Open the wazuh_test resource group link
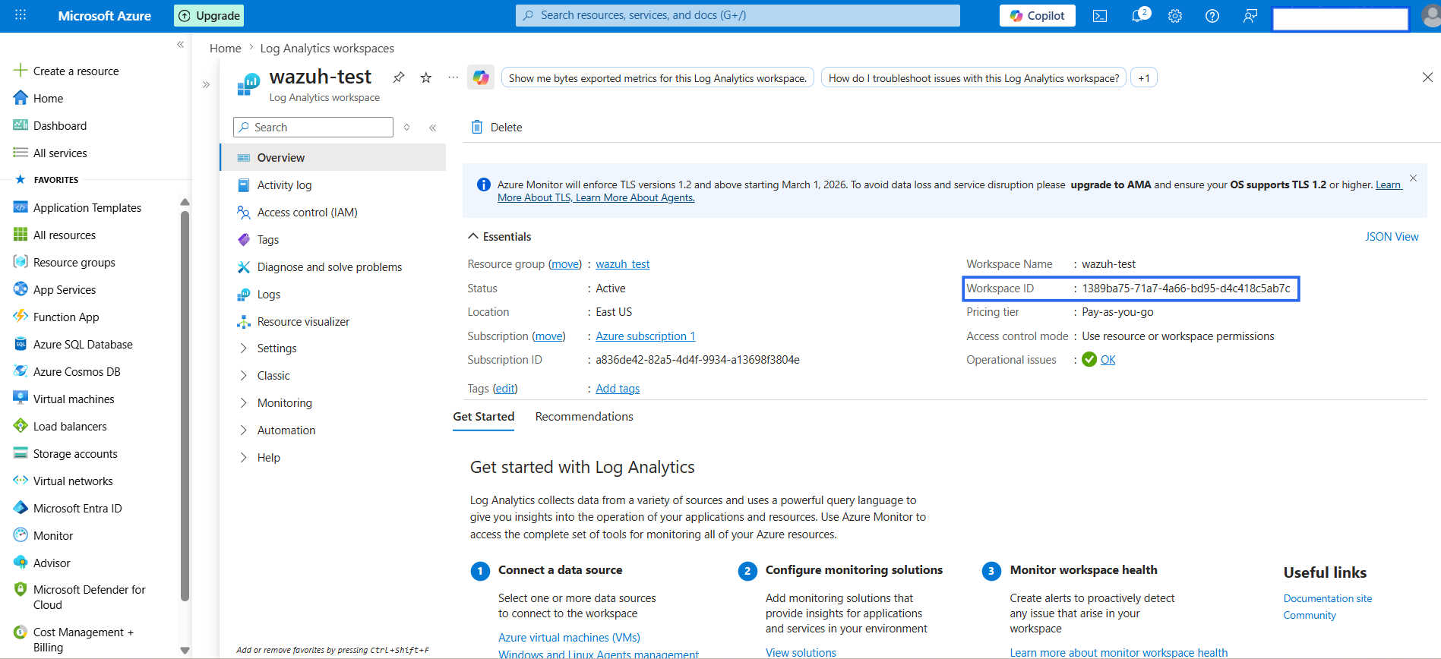The height and width of the screenshot is (659, 1441). pos(623,264)
